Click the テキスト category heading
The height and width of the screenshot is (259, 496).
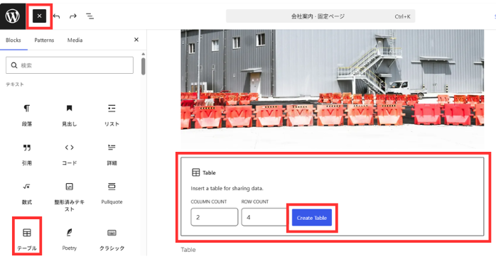point(14,84)
